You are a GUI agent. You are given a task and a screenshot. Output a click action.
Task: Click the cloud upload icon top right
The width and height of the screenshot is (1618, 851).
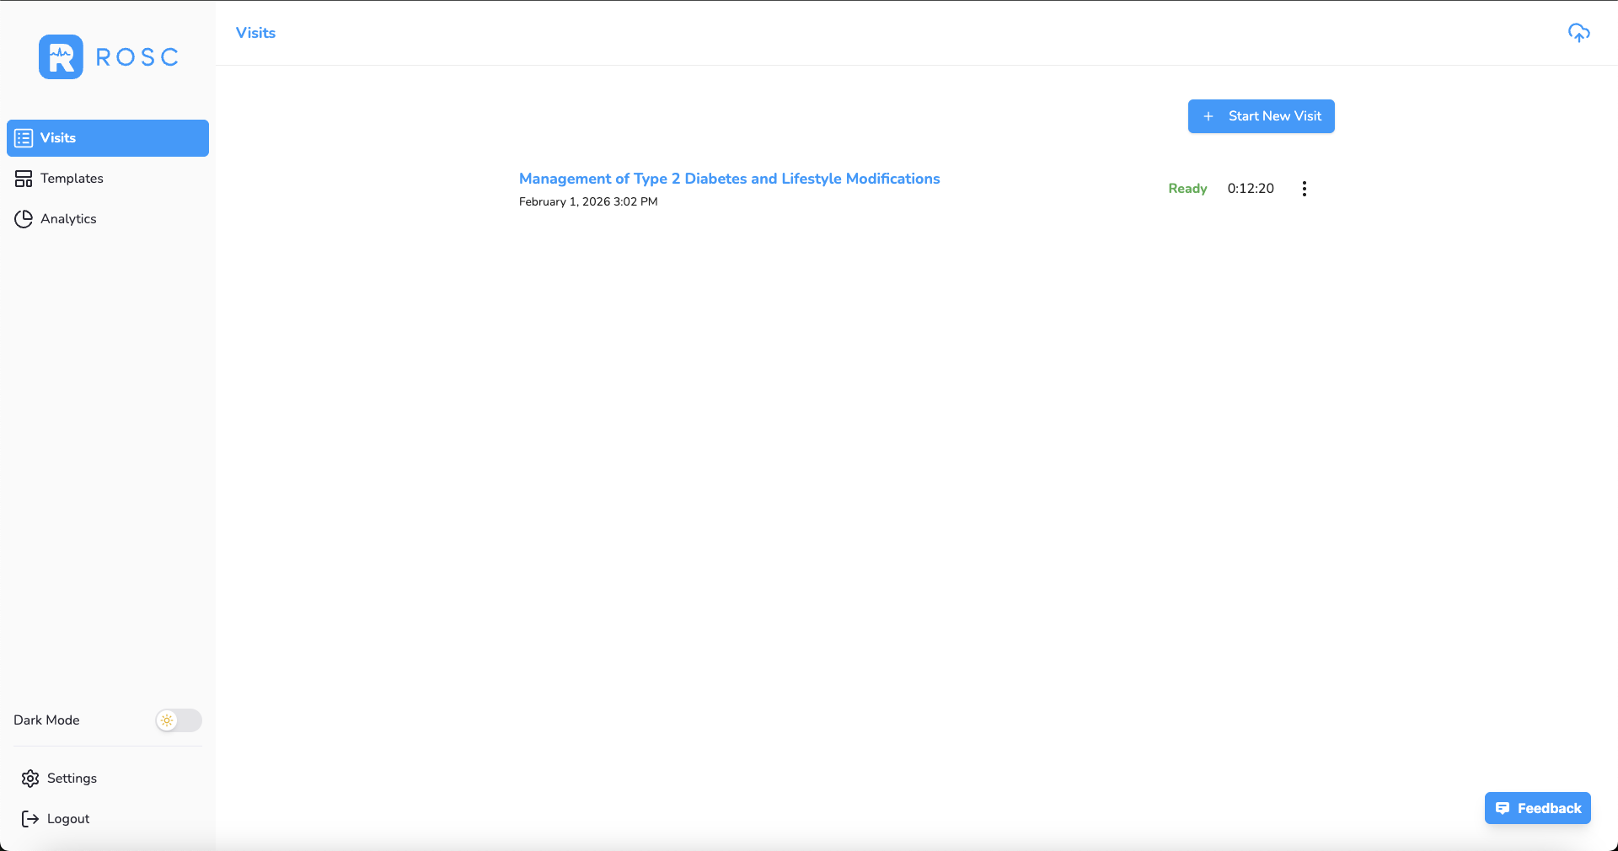click(x=1578, y=33)
